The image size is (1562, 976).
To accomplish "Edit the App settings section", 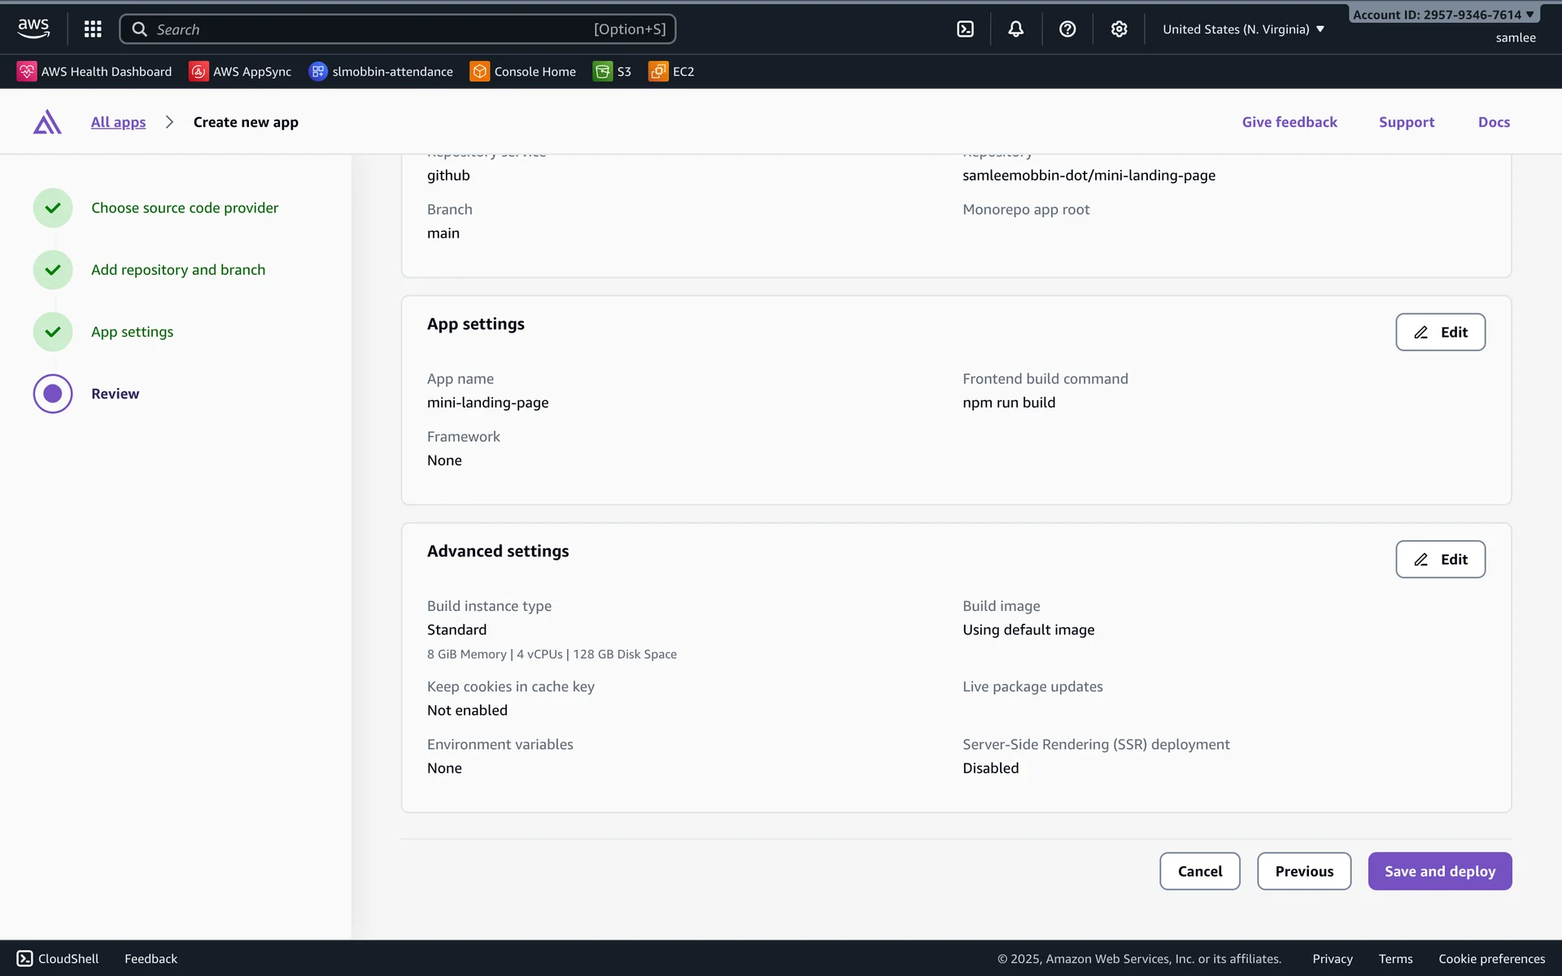I will (1440, 332).
